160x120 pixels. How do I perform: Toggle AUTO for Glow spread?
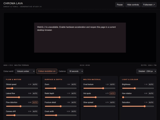(x=112, y=102)
